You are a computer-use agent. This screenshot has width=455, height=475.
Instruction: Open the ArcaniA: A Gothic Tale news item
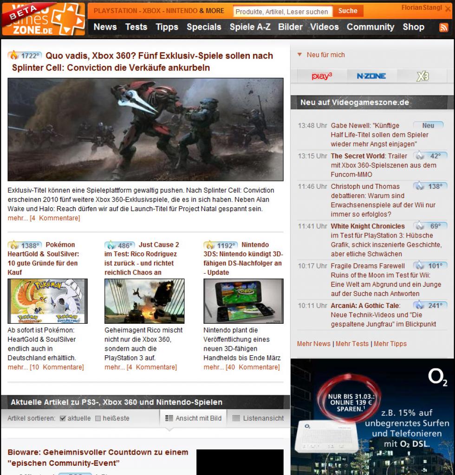pyautogui.click(x=383, y=315)
